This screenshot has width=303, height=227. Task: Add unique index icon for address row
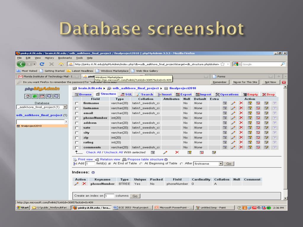pos(258,123)
